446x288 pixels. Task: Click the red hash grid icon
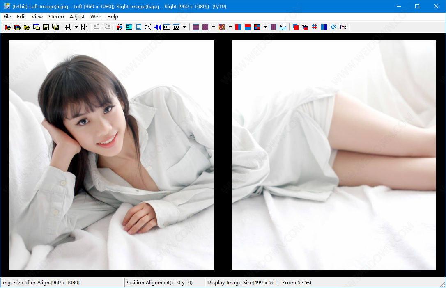(315, 27)
